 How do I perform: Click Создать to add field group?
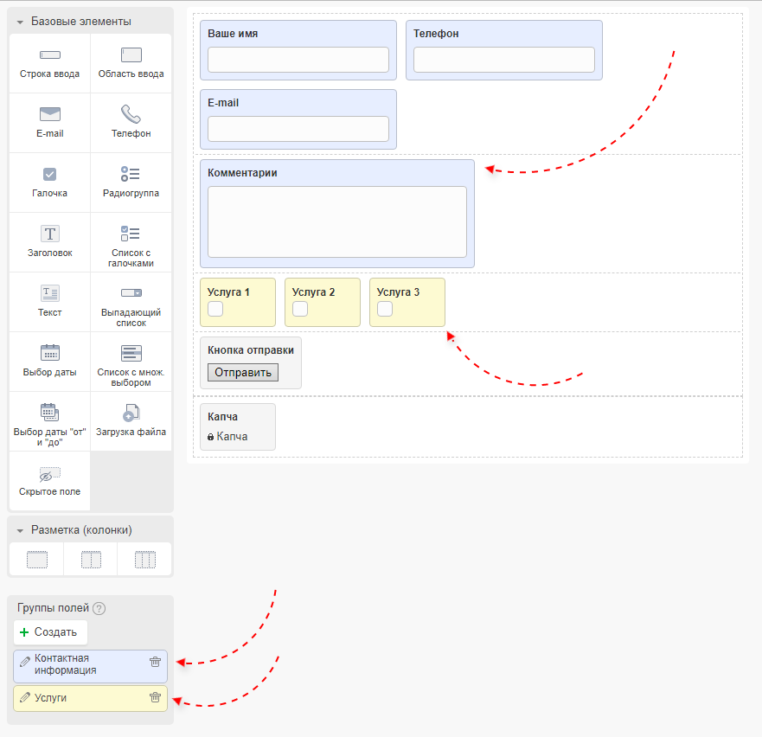tap(49, 632)
